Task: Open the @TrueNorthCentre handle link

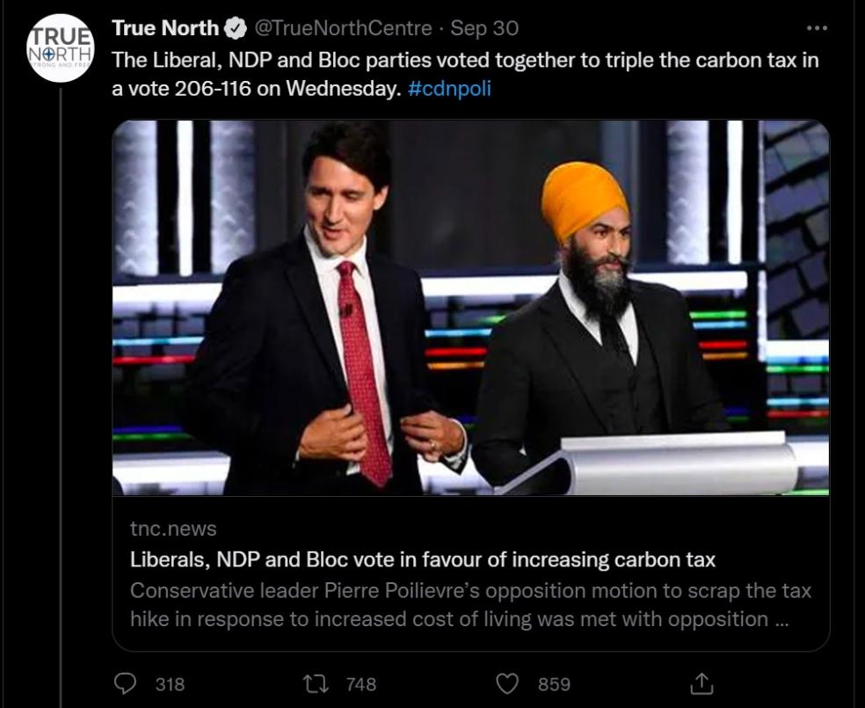Action: 344,28
